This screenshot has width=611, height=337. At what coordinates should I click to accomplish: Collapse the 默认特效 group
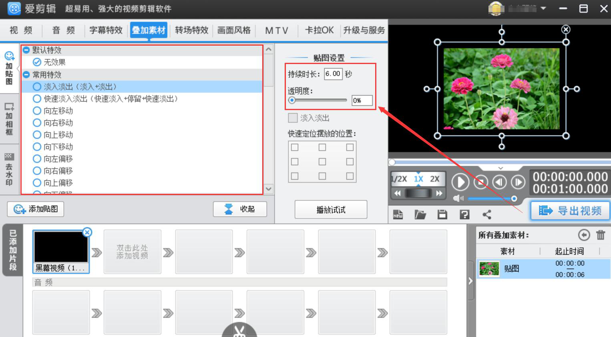(x=26, y=50)
